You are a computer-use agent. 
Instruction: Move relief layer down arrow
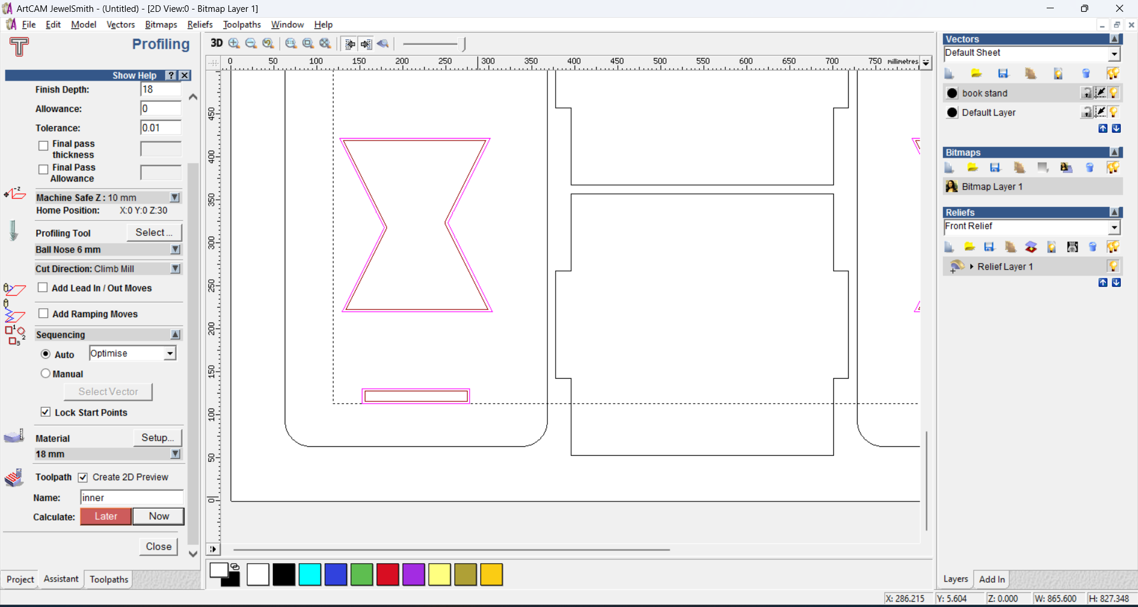1116,282
